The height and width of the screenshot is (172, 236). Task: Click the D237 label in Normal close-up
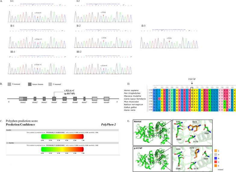click(206, 133)
